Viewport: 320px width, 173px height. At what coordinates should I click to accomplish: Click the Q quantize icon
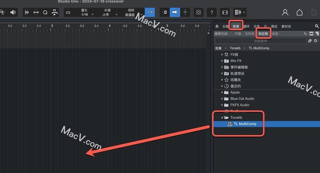click(x=45, y=13)
